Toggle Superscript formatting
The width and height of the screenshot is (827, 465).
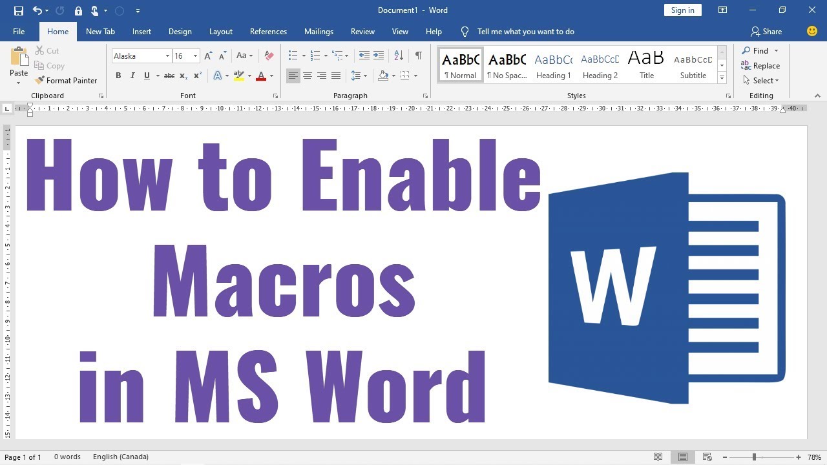[x=198, y=76]
